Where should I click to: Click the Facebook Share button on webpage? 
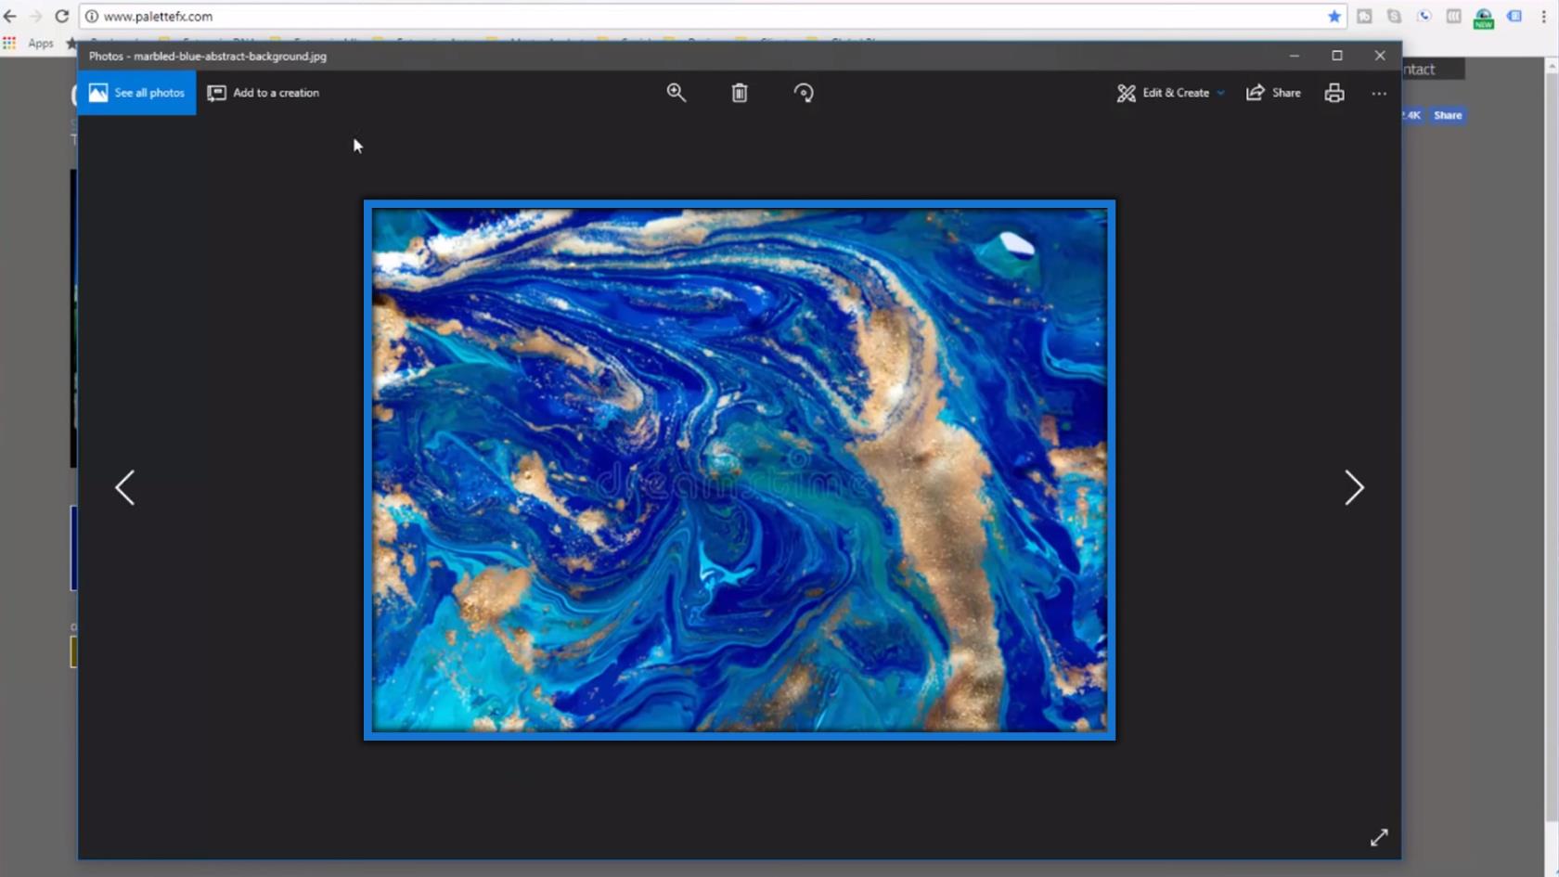click(x=1448, y=115)
